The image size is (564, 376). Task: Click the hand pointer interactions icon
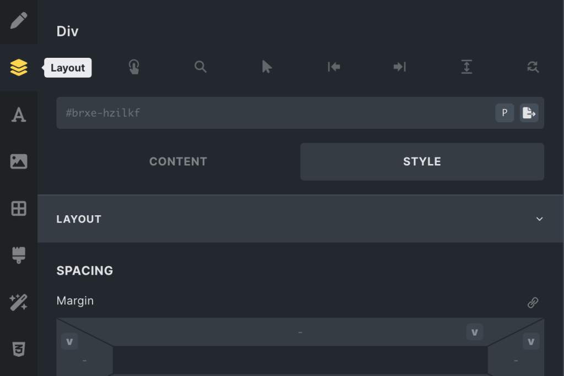point(134,67)
